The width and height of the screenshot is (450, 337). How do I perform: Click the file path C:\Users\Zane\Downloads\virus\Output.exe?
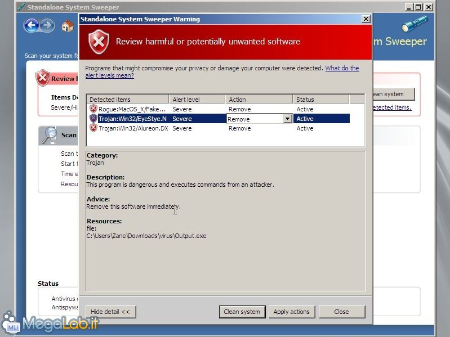click(x=146, y=236)
